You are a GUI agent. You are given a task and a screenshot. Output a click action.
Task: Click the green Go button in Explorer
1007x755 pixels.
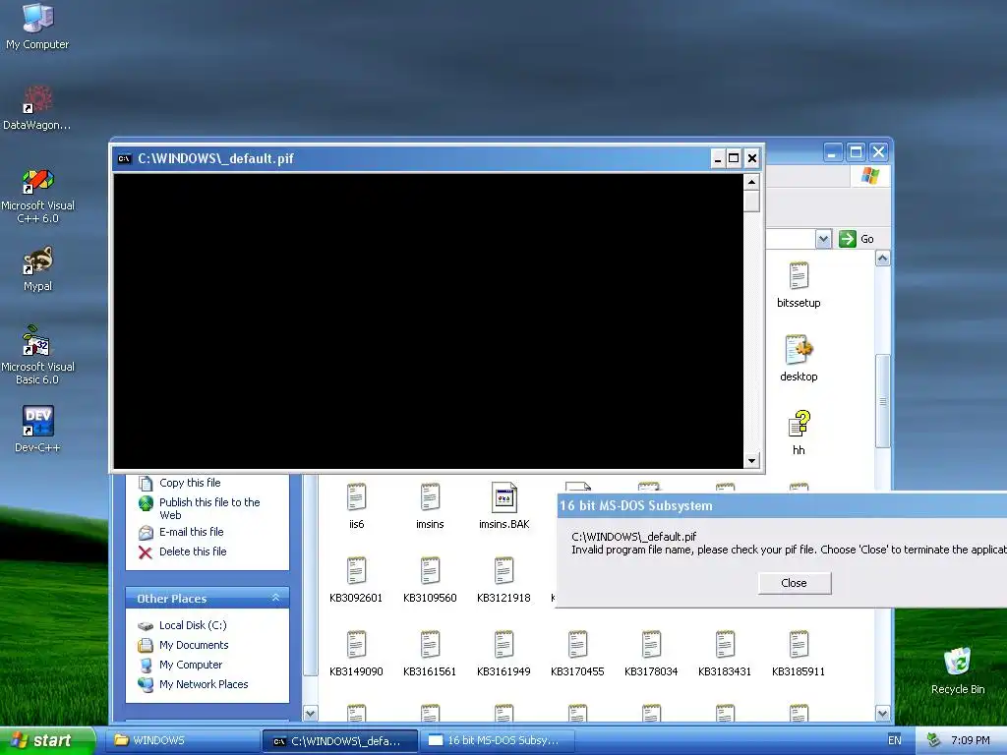click(x=857, y=239)
